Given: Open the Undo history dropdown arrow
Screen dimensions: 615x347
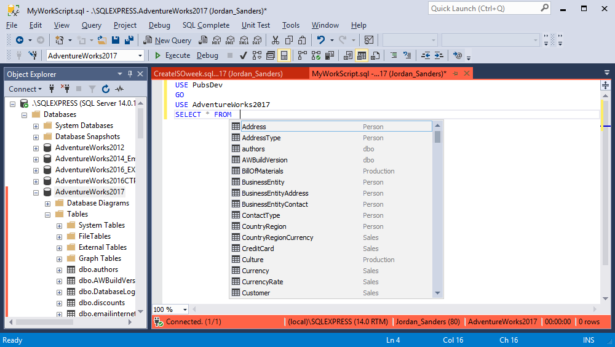Looking at the screenshot, I should 332,40.
